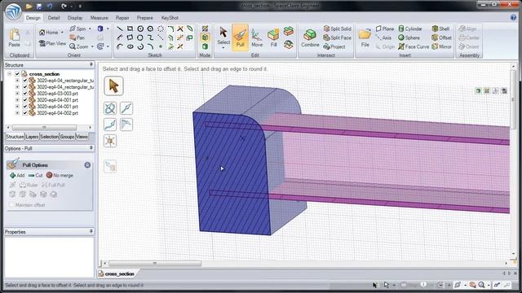Select 3020-eq4-04-001.prt first entry

(57, 100)
